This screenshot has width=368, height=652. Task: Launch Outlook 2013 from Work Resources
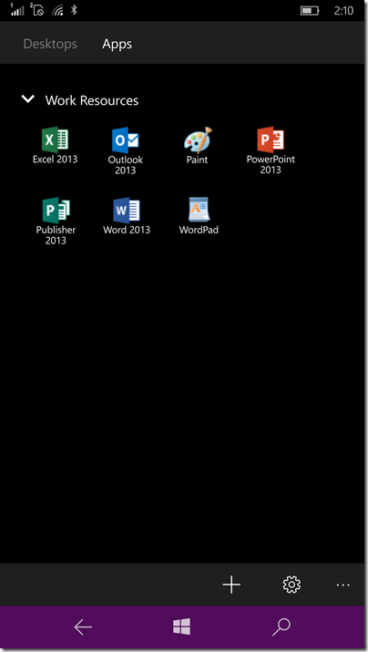tap(126, 140)
